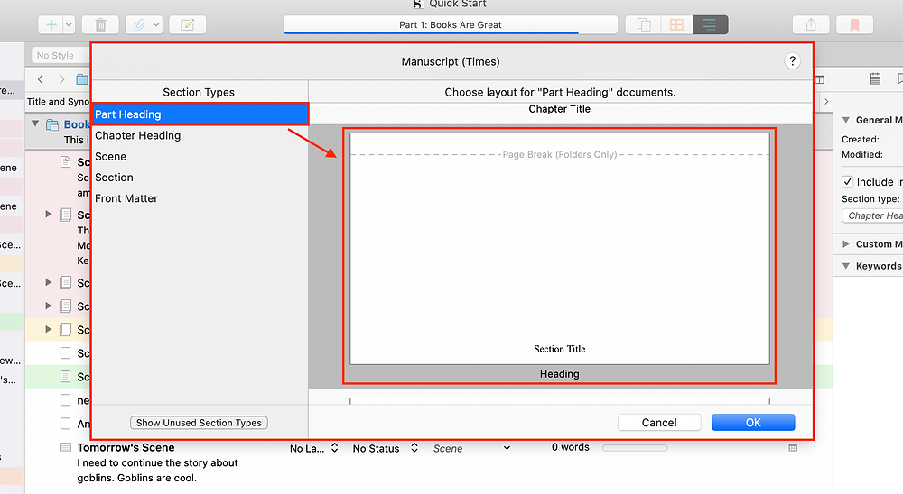903x494 pixels.
Task: Open the No Style dropdown
Action: [61, 55]
